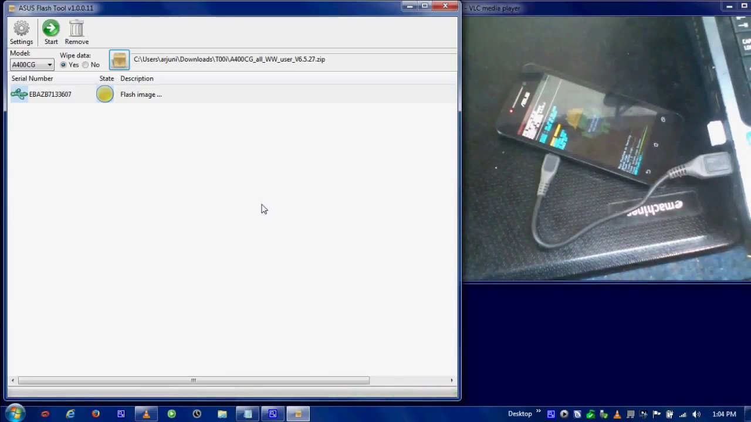Open Settings in ASUS Flash Tool
This screenshot has width=751, height=422.
pyautogui.click(x=21, y=33)
